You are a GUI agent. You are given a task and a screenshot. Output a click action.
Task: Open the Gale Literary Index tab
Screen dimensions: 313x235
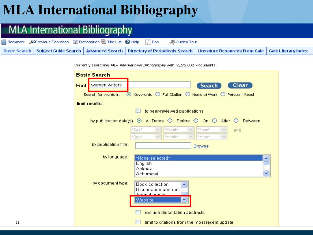pos(288,51)
